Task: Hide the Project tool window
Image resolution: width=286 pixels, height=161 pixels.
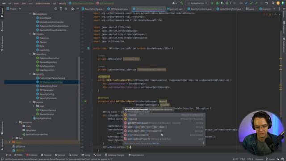Action: click(x=77, y=9)
